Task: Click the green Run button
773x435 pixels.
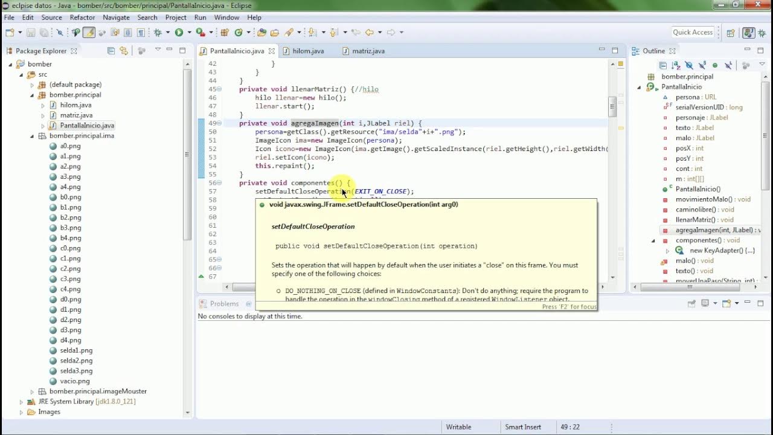Action: click(179, 33)
